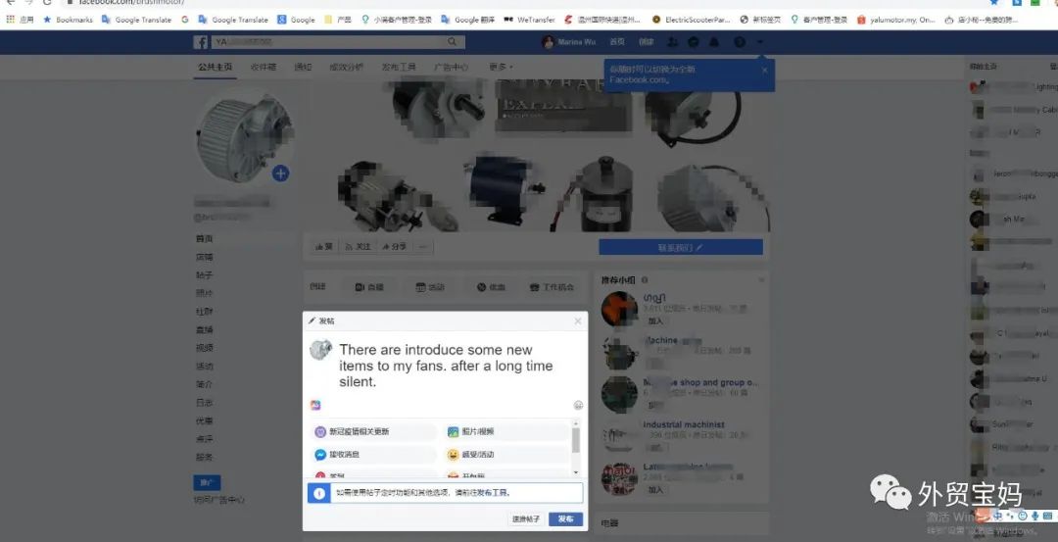Click the up arrow of composer options scrollbar
The image size is (1058, 542).
point(576,422)
